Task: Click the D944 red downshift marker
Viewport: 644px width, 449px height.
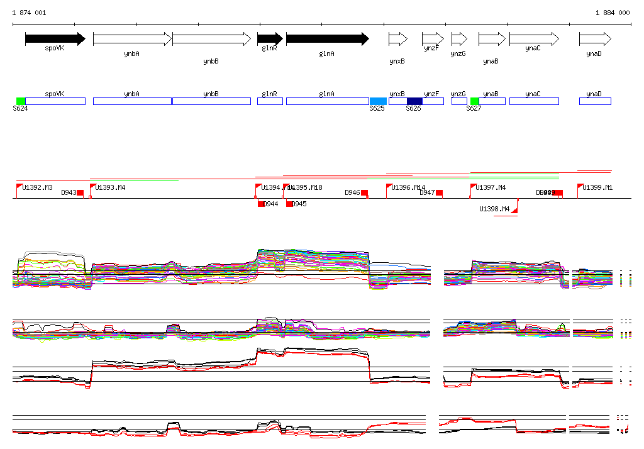Action: click(x=261, y=204)
